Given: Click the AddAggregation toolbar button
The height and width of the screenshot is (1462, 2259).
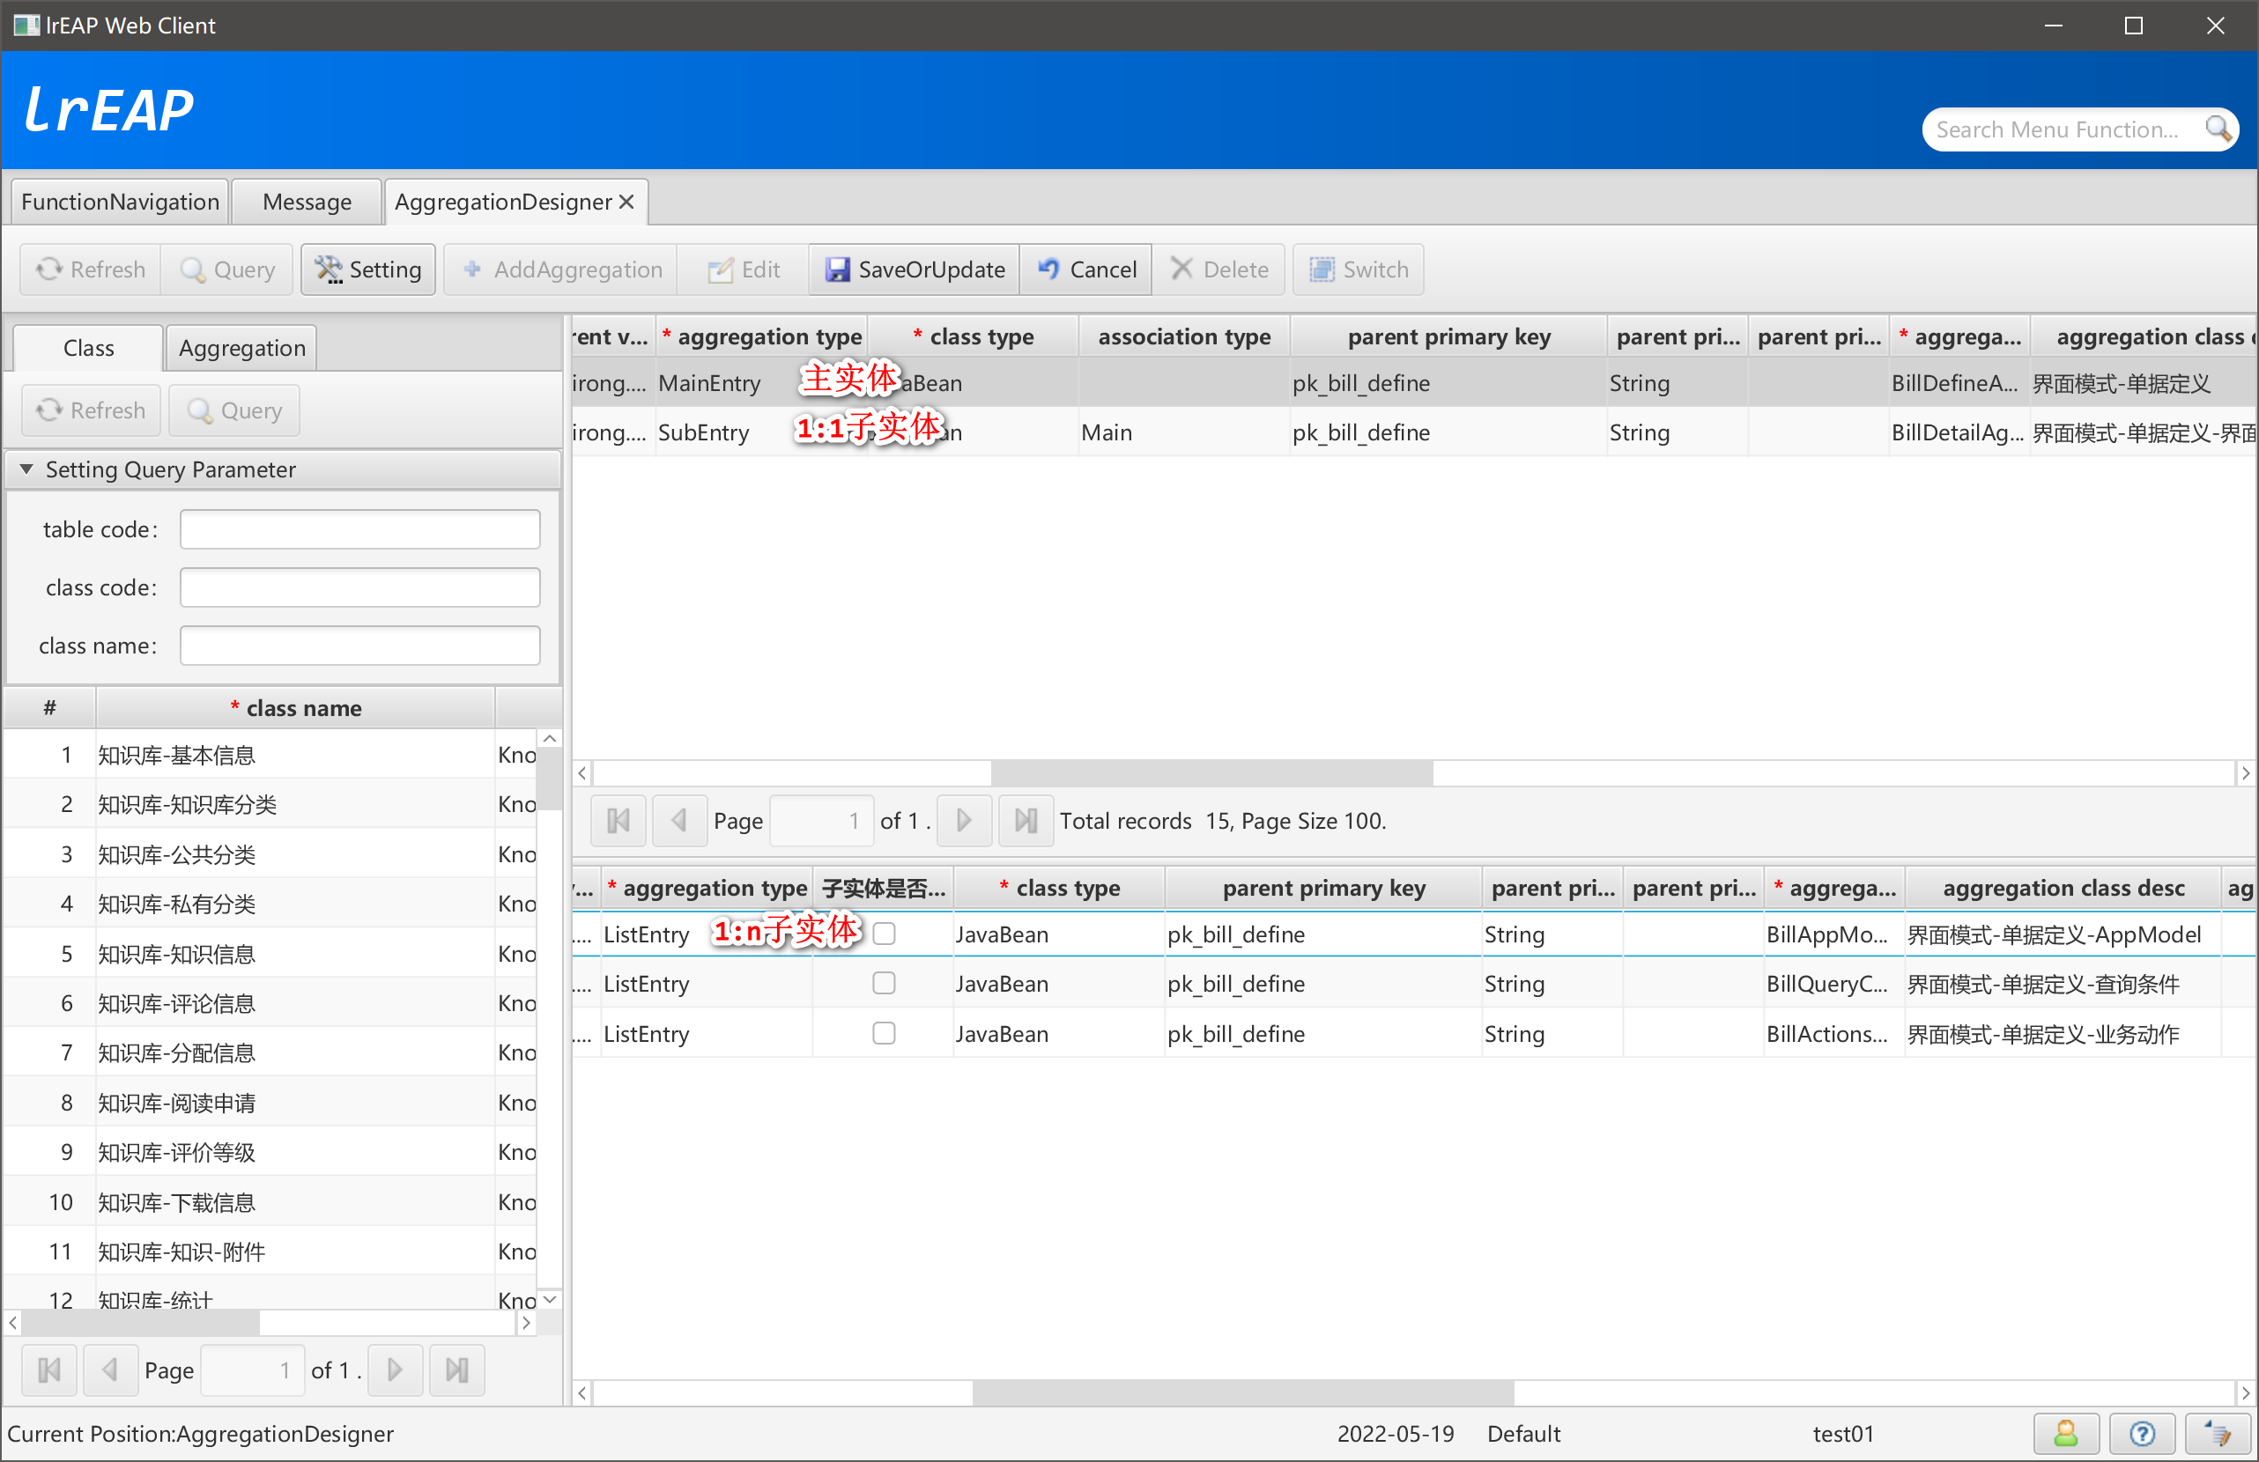Looking at the screenshot, I should 562,270.
